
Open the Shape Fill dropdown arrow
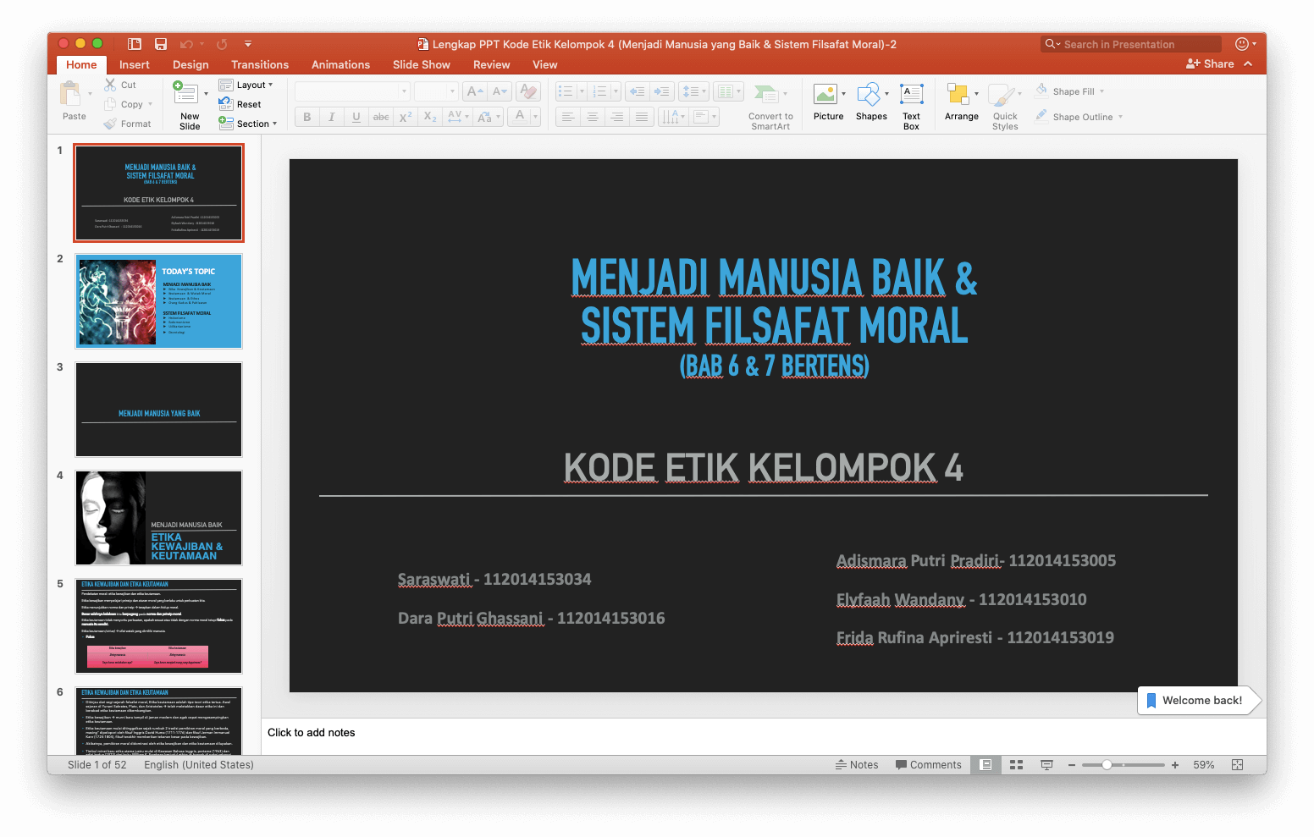(x=1102, y=91)
